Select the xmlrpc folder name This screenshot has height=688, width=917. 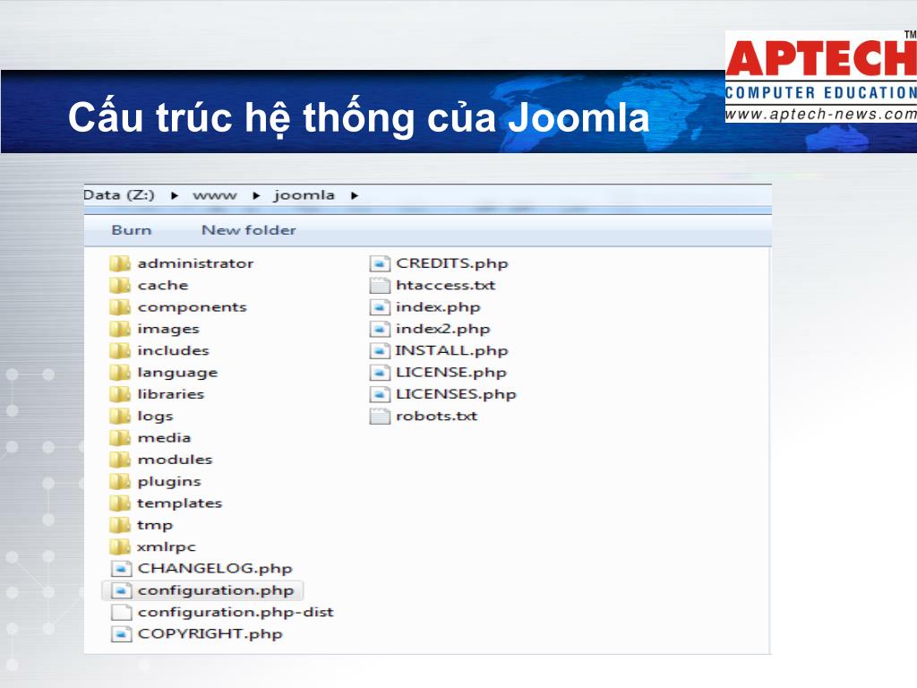pos(167,547)
